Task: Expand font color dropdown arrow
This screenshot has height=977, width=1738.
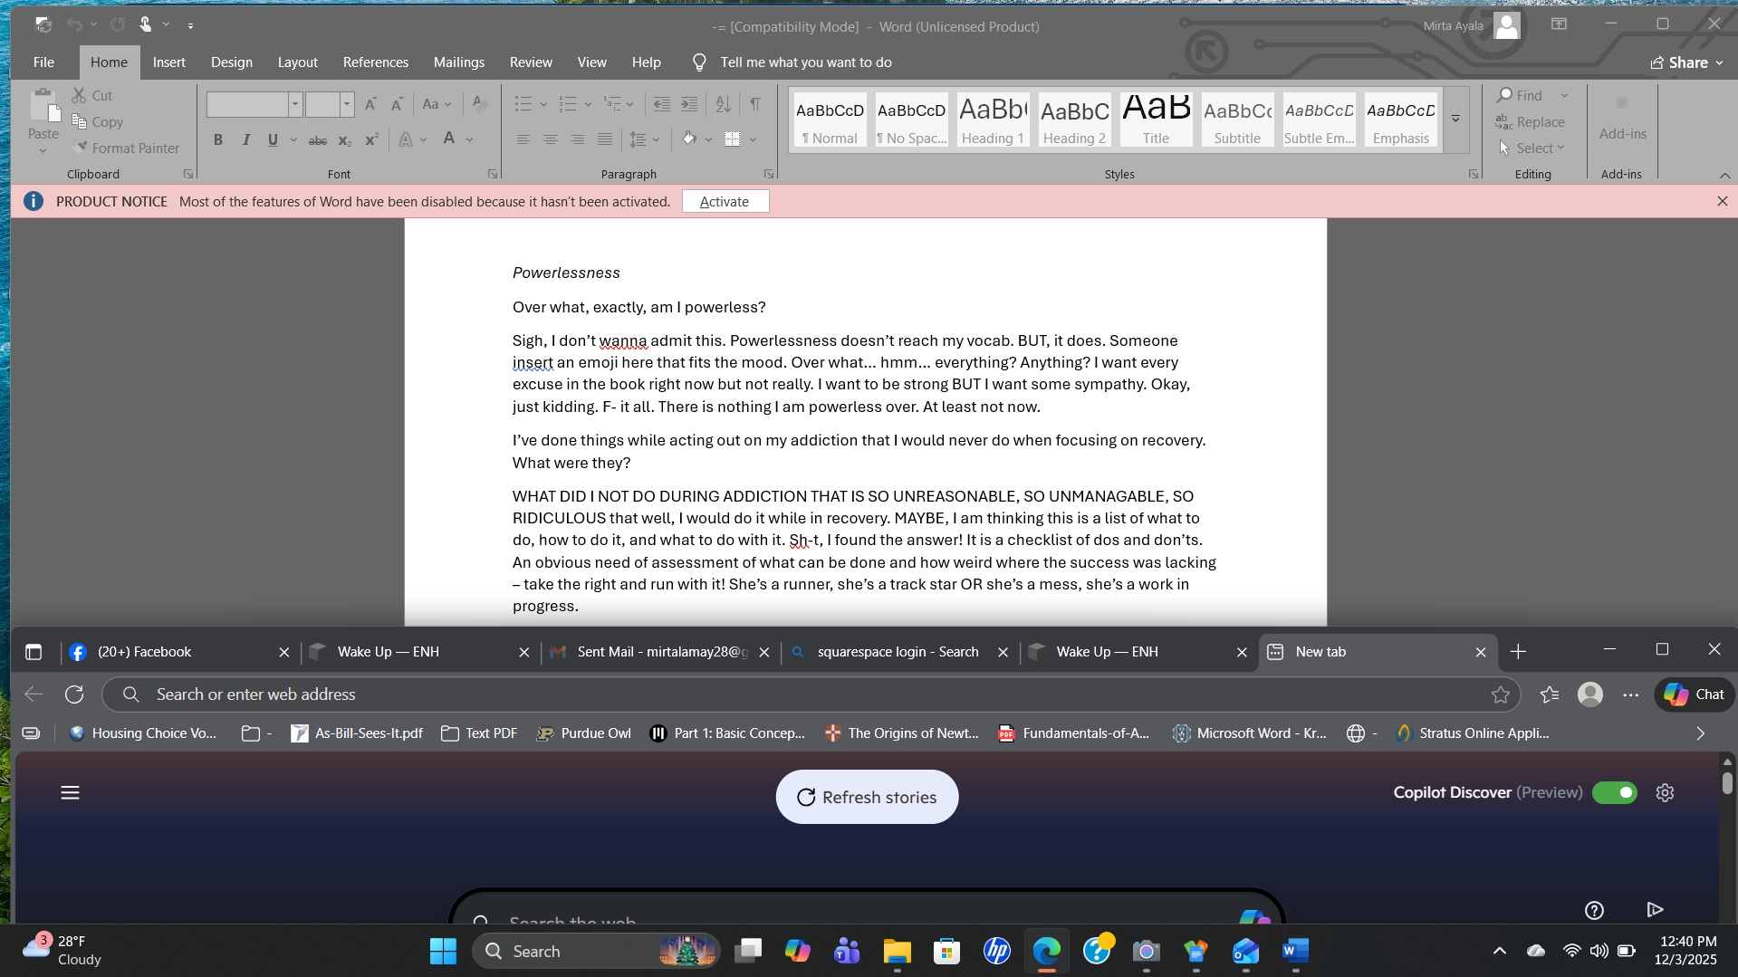Action: (x=470, y=139)
